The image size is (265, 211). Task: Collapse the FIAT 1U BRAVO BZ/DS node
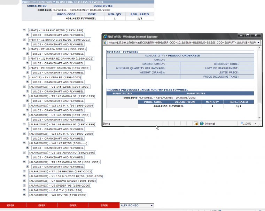tap(24, 30)
